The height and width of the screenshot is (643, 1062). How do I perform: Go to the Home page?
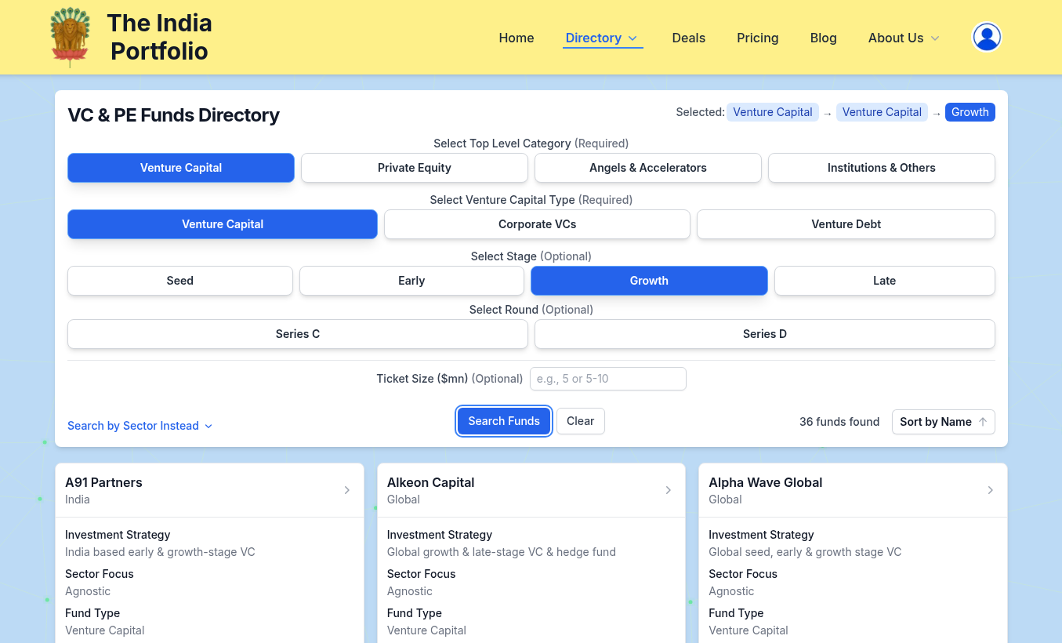click(517, 38)
